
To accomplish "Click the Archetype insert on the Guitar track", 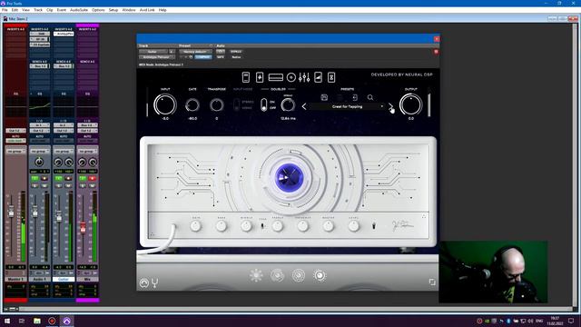I will tap(64, 34).
